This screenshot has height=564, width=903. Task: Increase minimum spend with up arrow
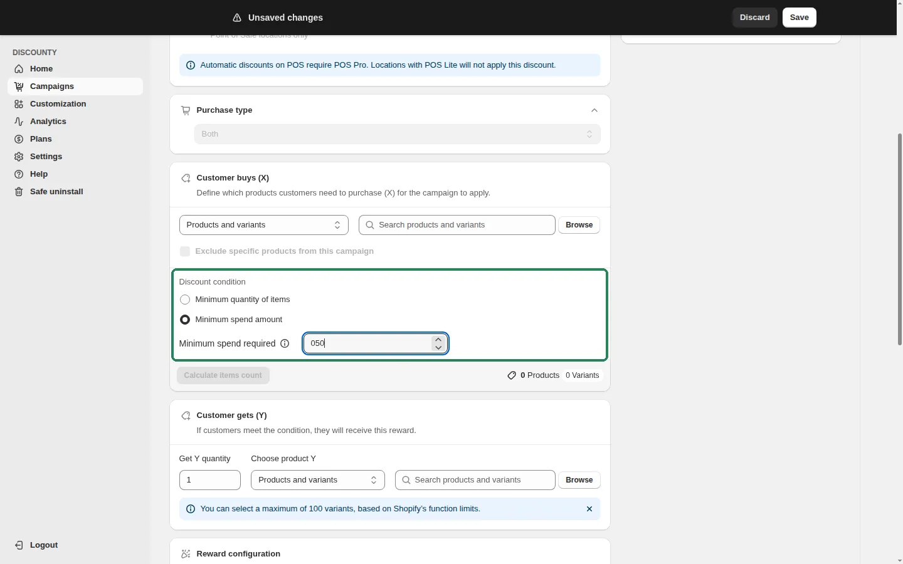pyautogui.click(x=438, y=340)
